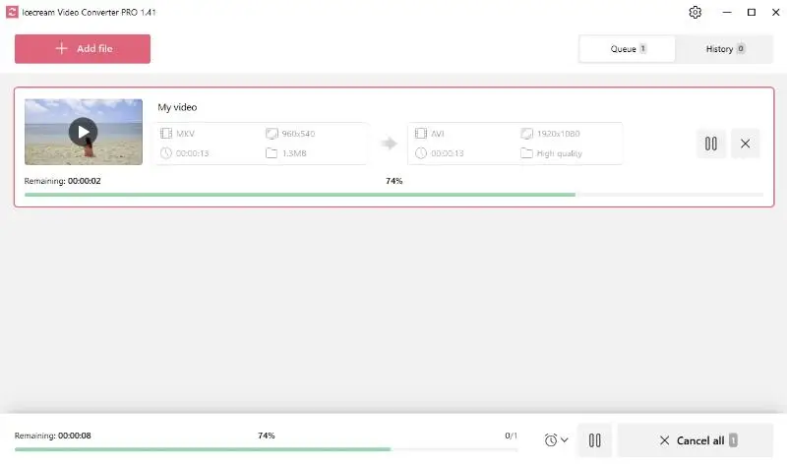Open the settings gear in title bar
Image resolution: width=787 pixels, height=466 pixels.
point(696,13)
